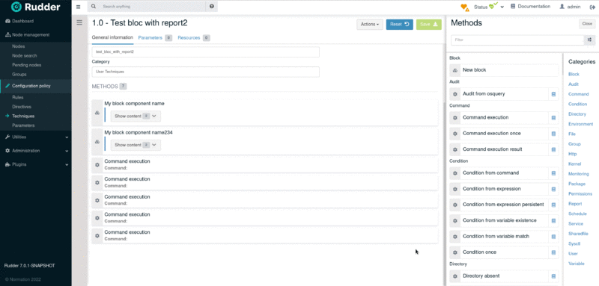Image resolution: width=599 pixels, height=286 pixels.
Task: Click the Reset button
Action: click(x=400, y=25)
